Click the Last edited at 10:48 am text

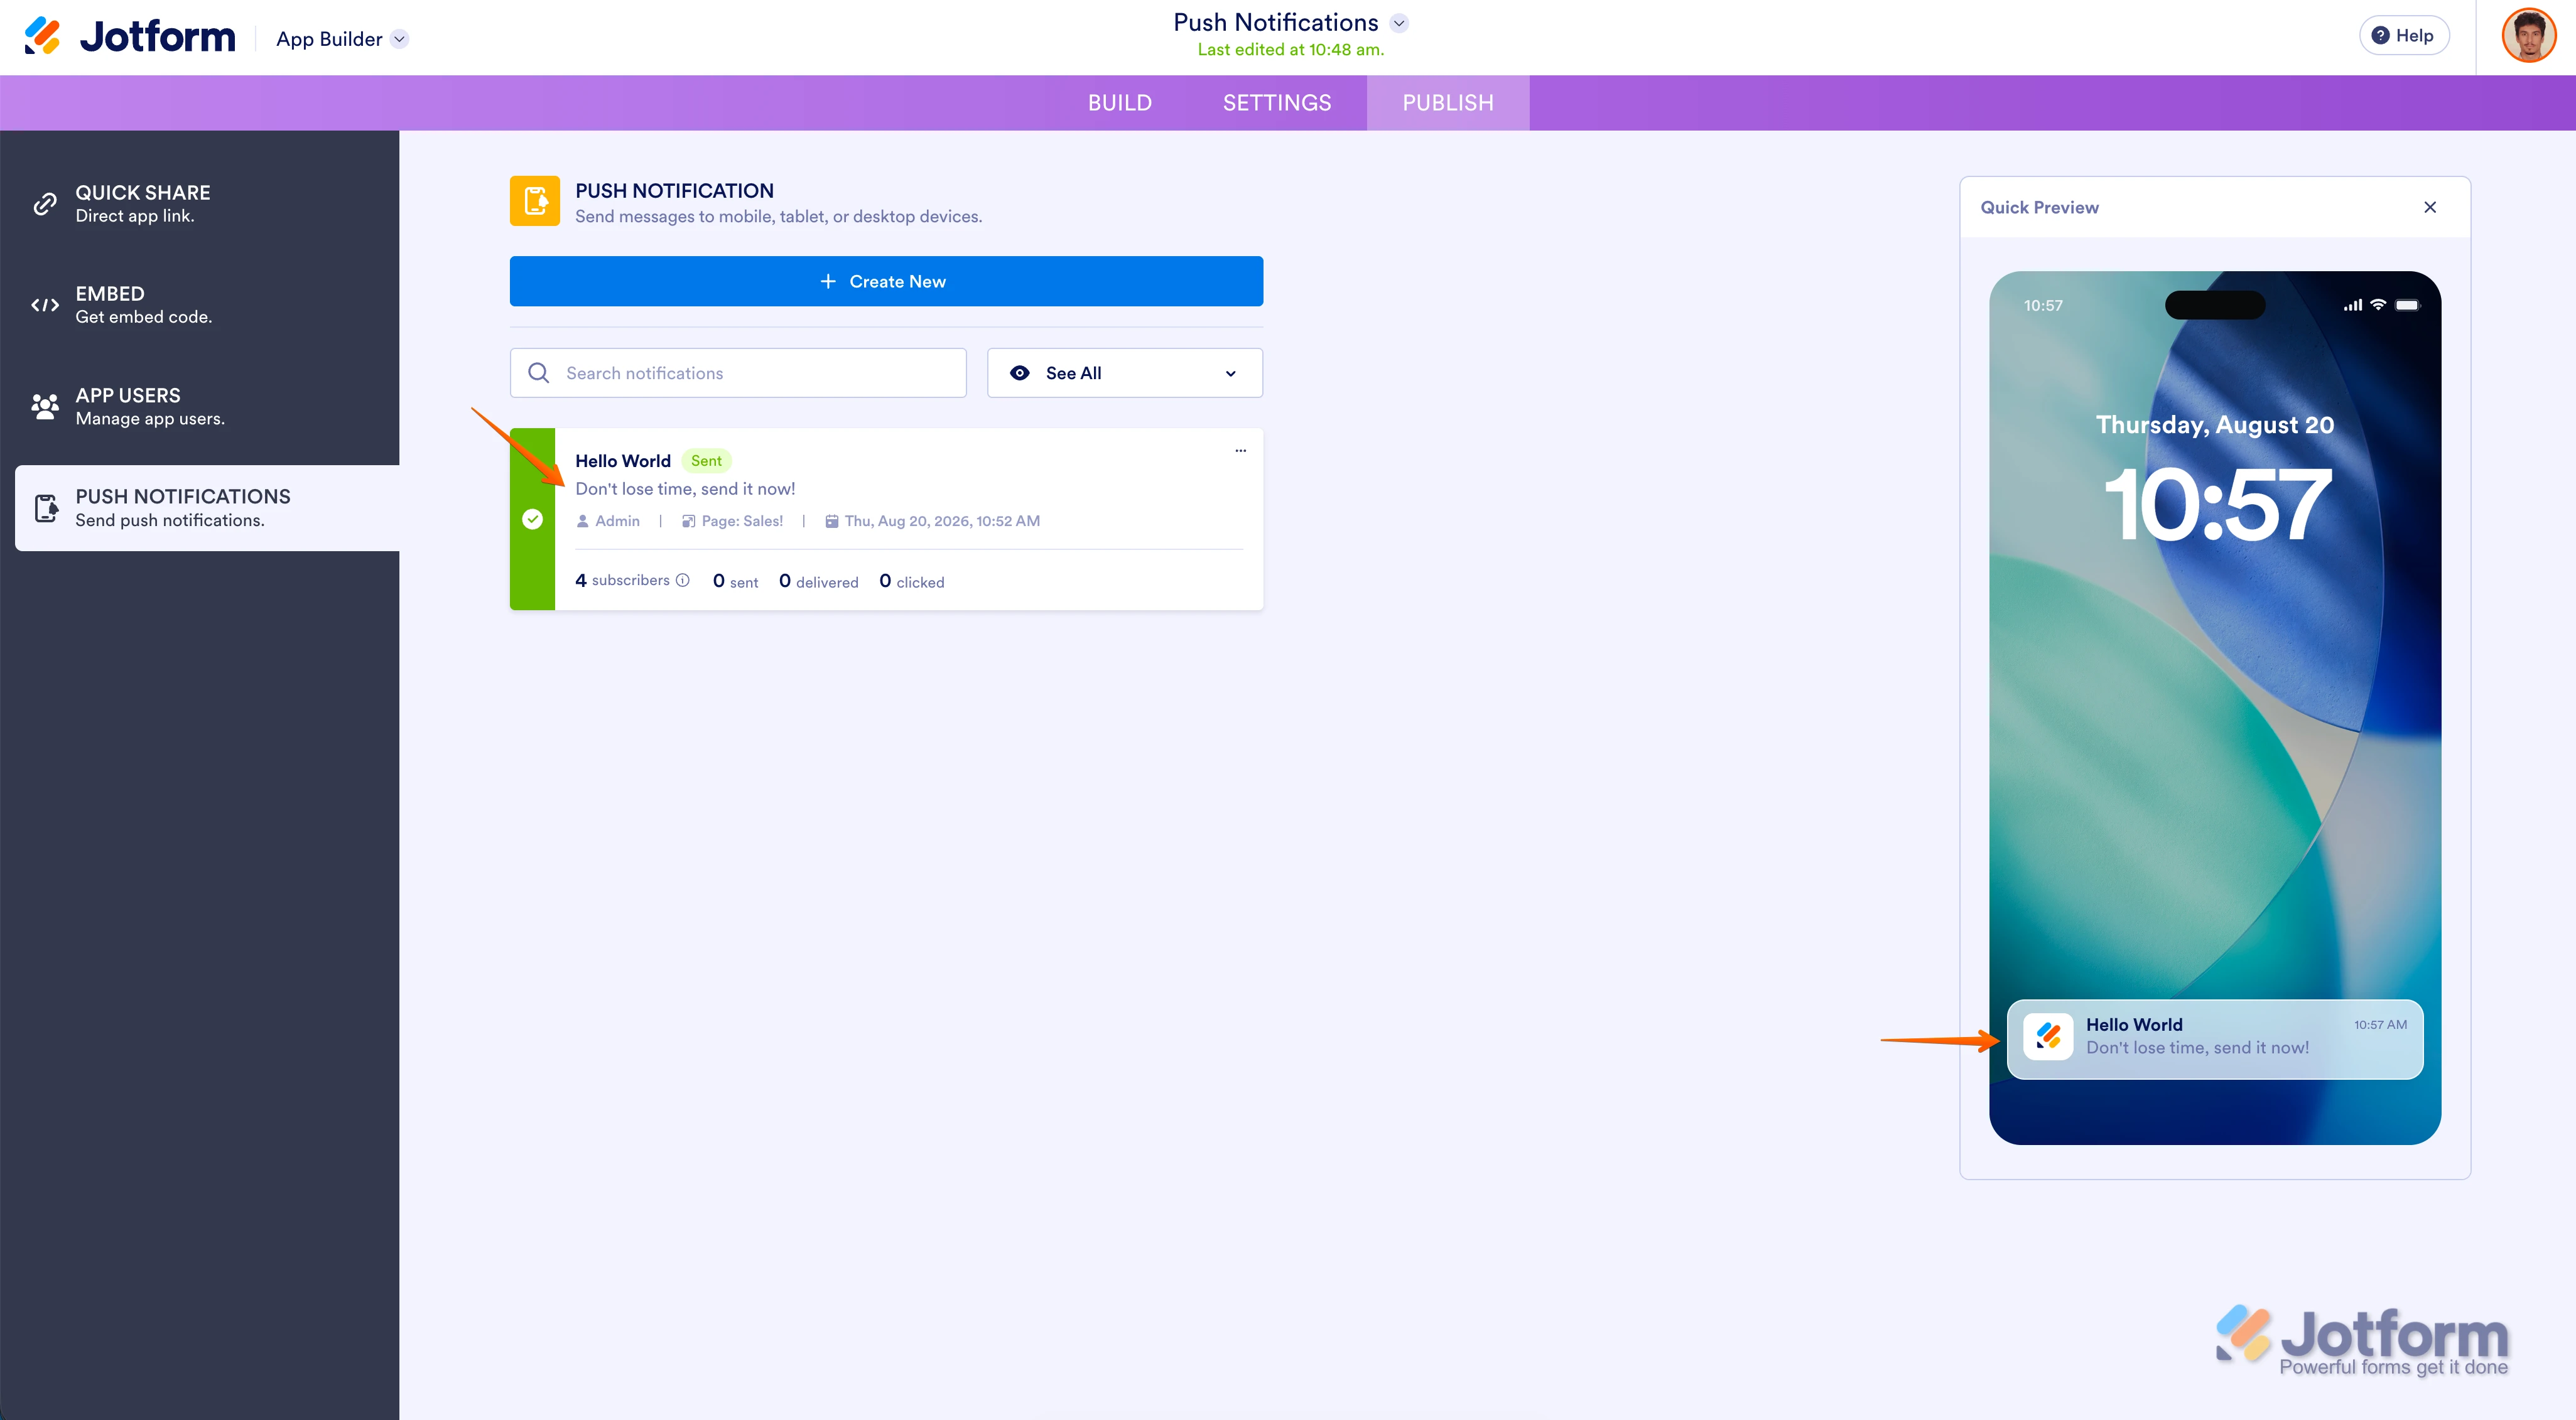[1291, 49]
